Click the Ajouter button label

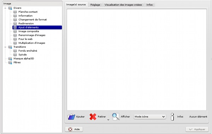click(x=80, y=117)
